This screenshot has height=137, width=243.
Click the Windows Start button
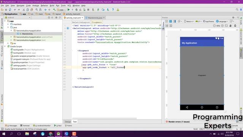click(3, 134)
